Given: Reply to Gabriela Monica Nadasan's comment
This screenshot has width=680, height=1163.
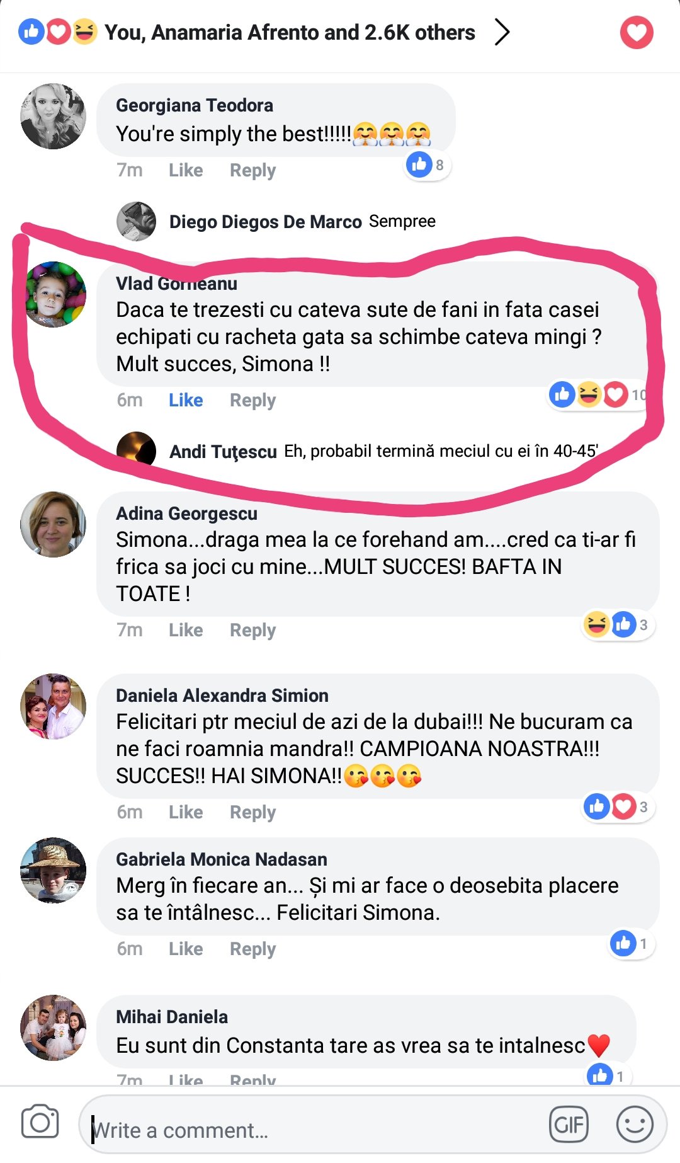Looking at the screenshot, I should 252,949.
